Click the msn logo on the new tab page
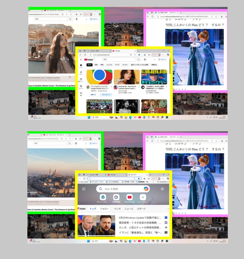Viewport: 244px width, 259px height. click(82, 209)
